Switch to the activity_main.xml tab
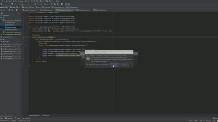218x122 pixels. point(30,10)
